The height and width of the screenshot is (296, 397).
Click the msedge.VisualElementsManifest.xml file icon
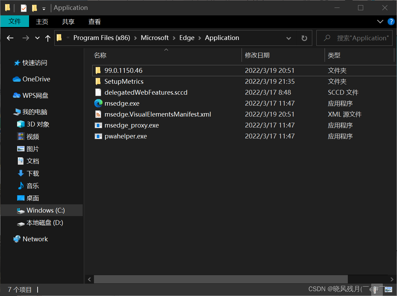coord(98,114)
